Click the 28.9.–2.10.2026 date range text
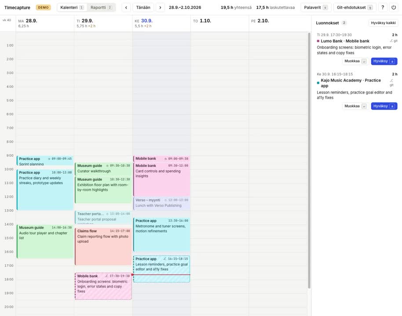Image resolution: width=402 pixels, height=316 pixels. [185, 7]
